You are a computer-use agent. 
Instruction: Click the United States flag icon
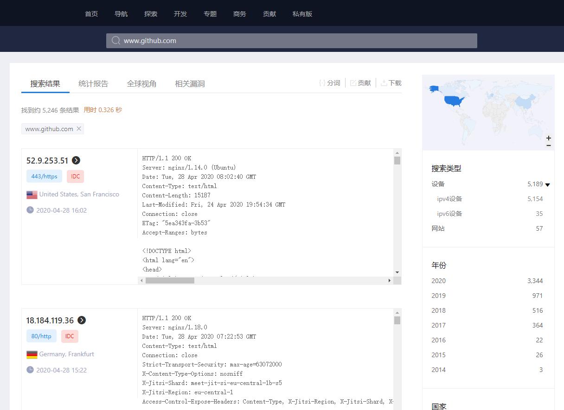click(x=32, y=194)
